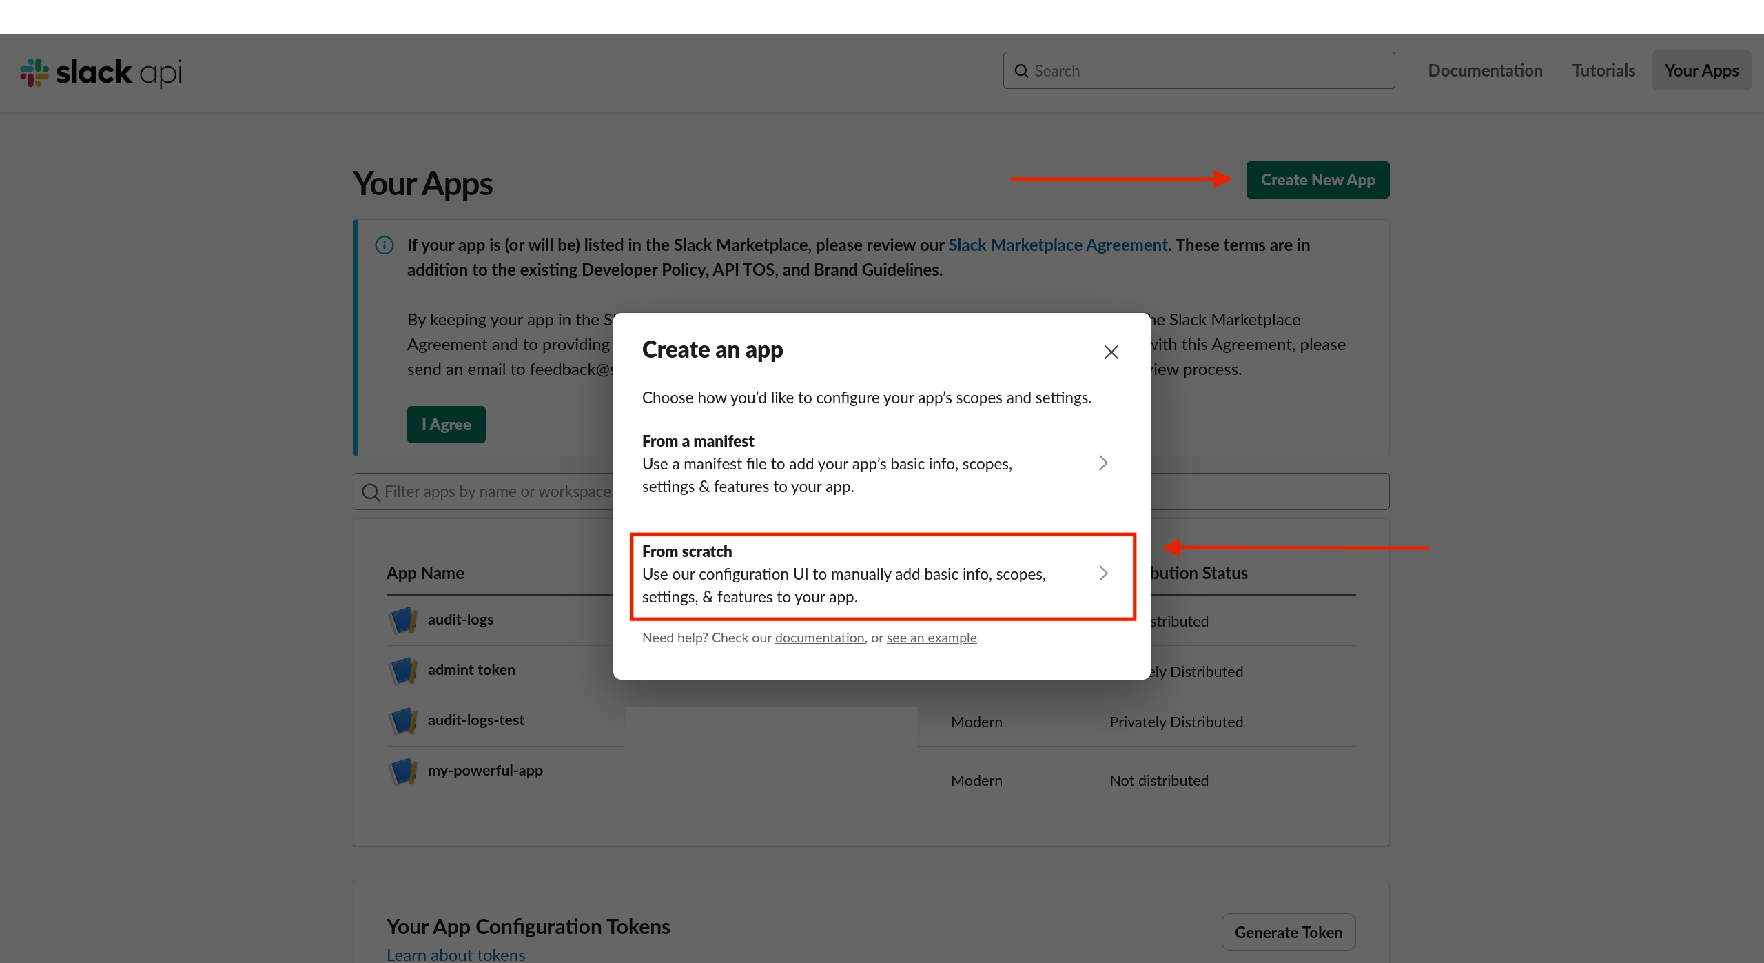Expand the From scratch chevron

click(1102, 574)
